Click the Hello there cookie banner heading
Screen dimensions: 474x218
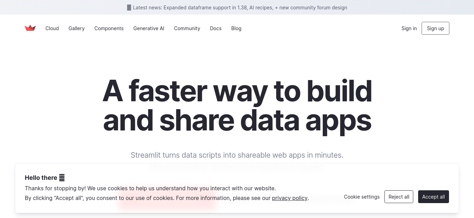pos(41,178)
